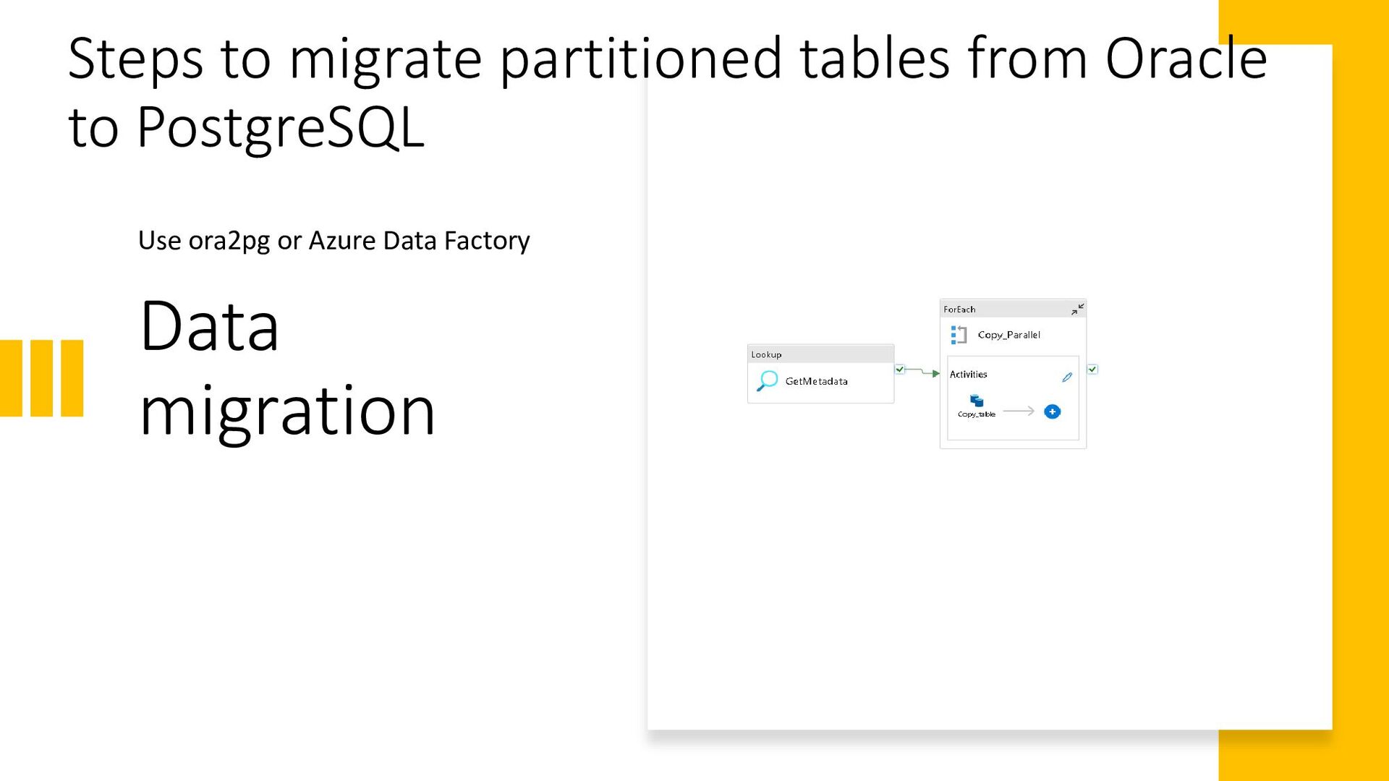Click the Lookup header bar

[x=820, y=354]
